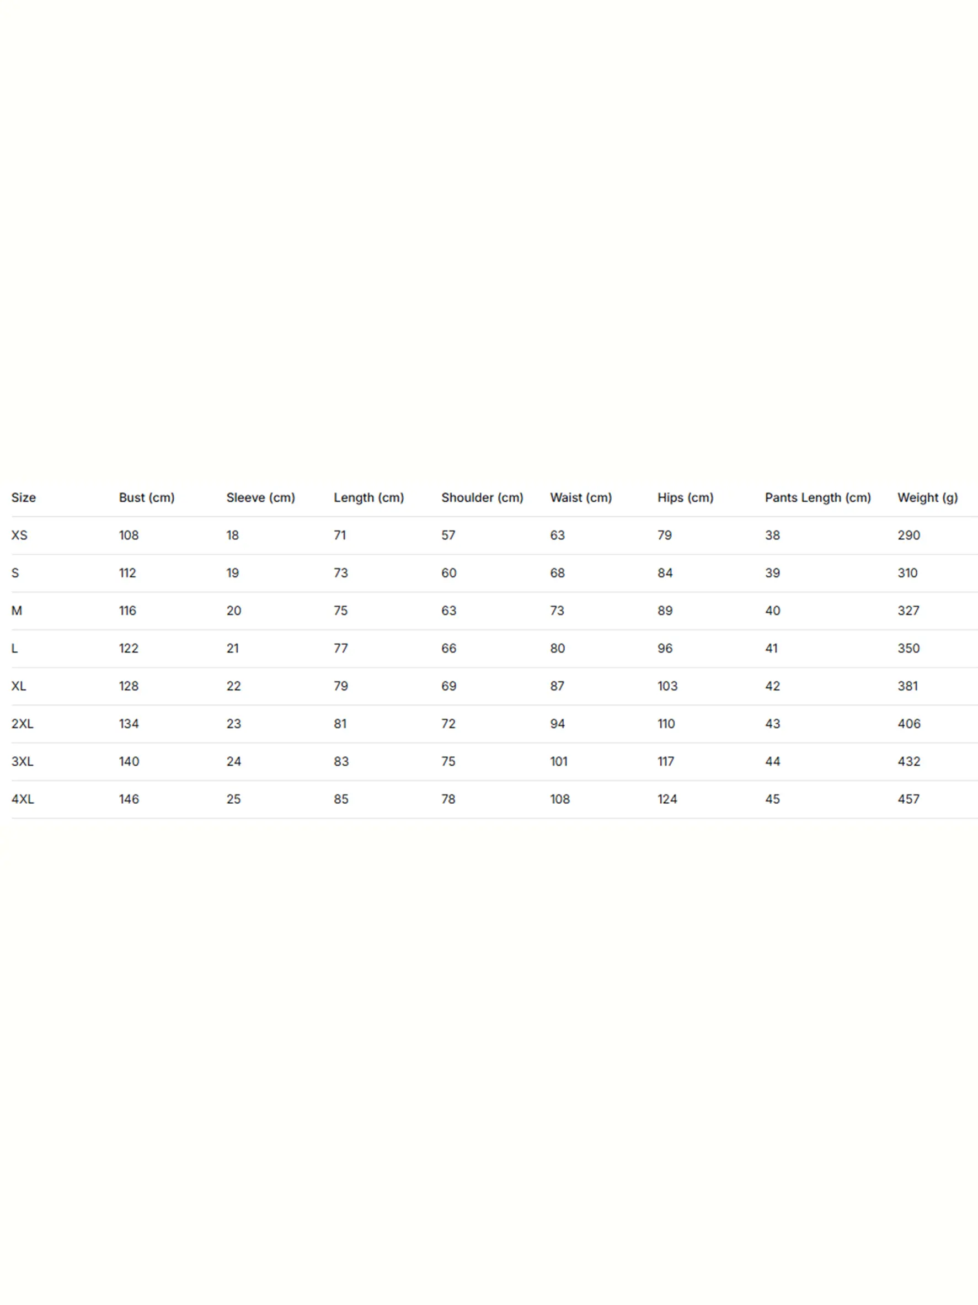This screenshot has height=1305, width=978.
Task: Click the M row bust value 116
Action: click(x=127, y=611)
